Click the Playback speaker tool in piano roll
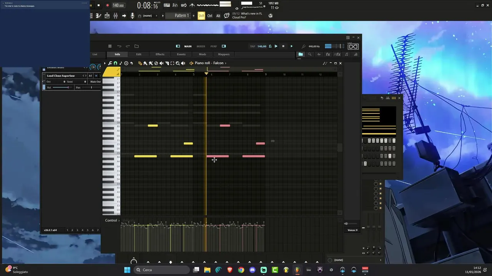Viewport: 492px width, 276px height. point(183,63)
